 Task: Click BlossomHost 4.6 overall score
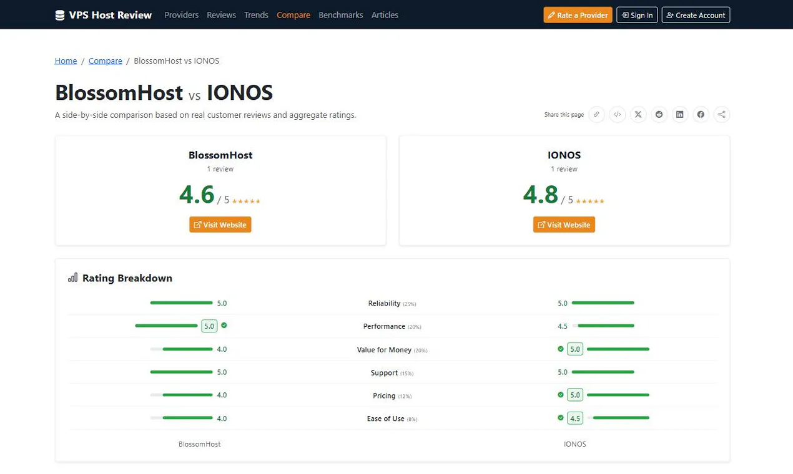(x=197, y=195)
